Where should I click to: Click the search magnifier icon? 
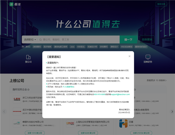pyautogui.click(x=40, y=39)
